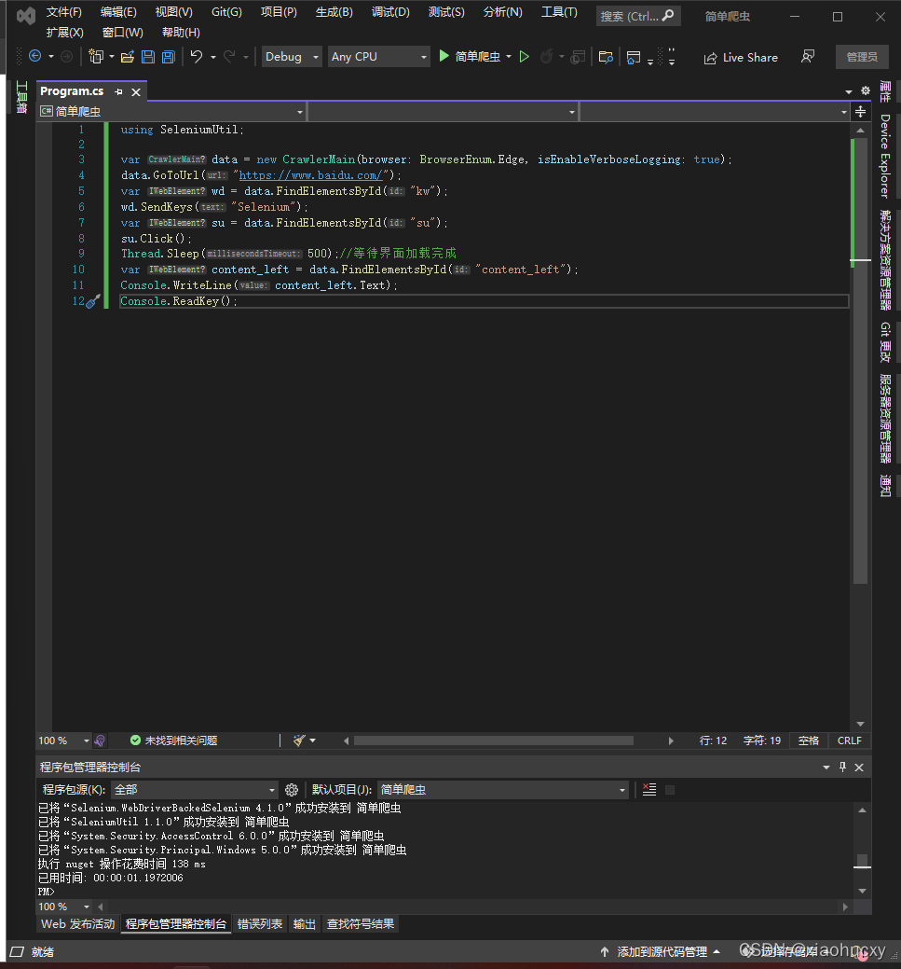Viewport: 901px width, 969px height.
Task: Click 添加到源代码管理 in status bar
Action: [x=662, y=951]
